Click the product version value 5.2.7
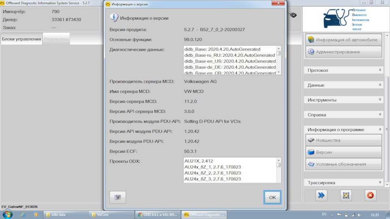Screen dimensions: 390x219 click(214, 30)
